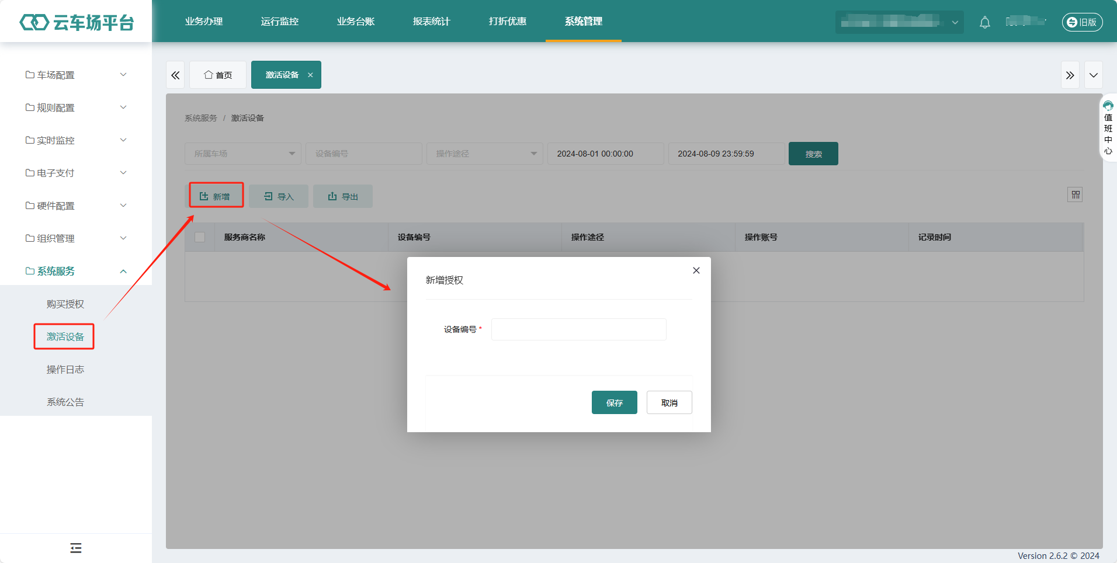Click the 搜索 search button
1117x563 pixels.
coord(813,154)
